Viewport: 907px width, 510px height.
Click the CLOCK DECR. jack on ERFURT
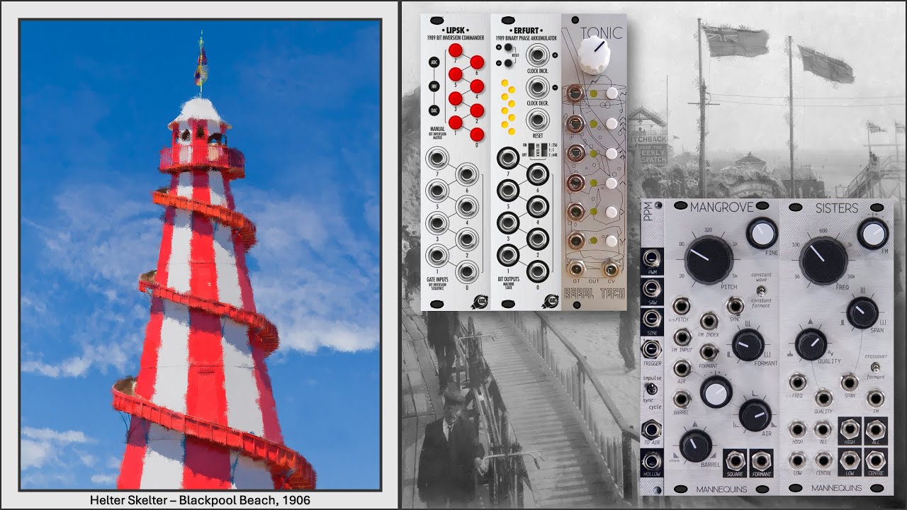tap(538, 88)
